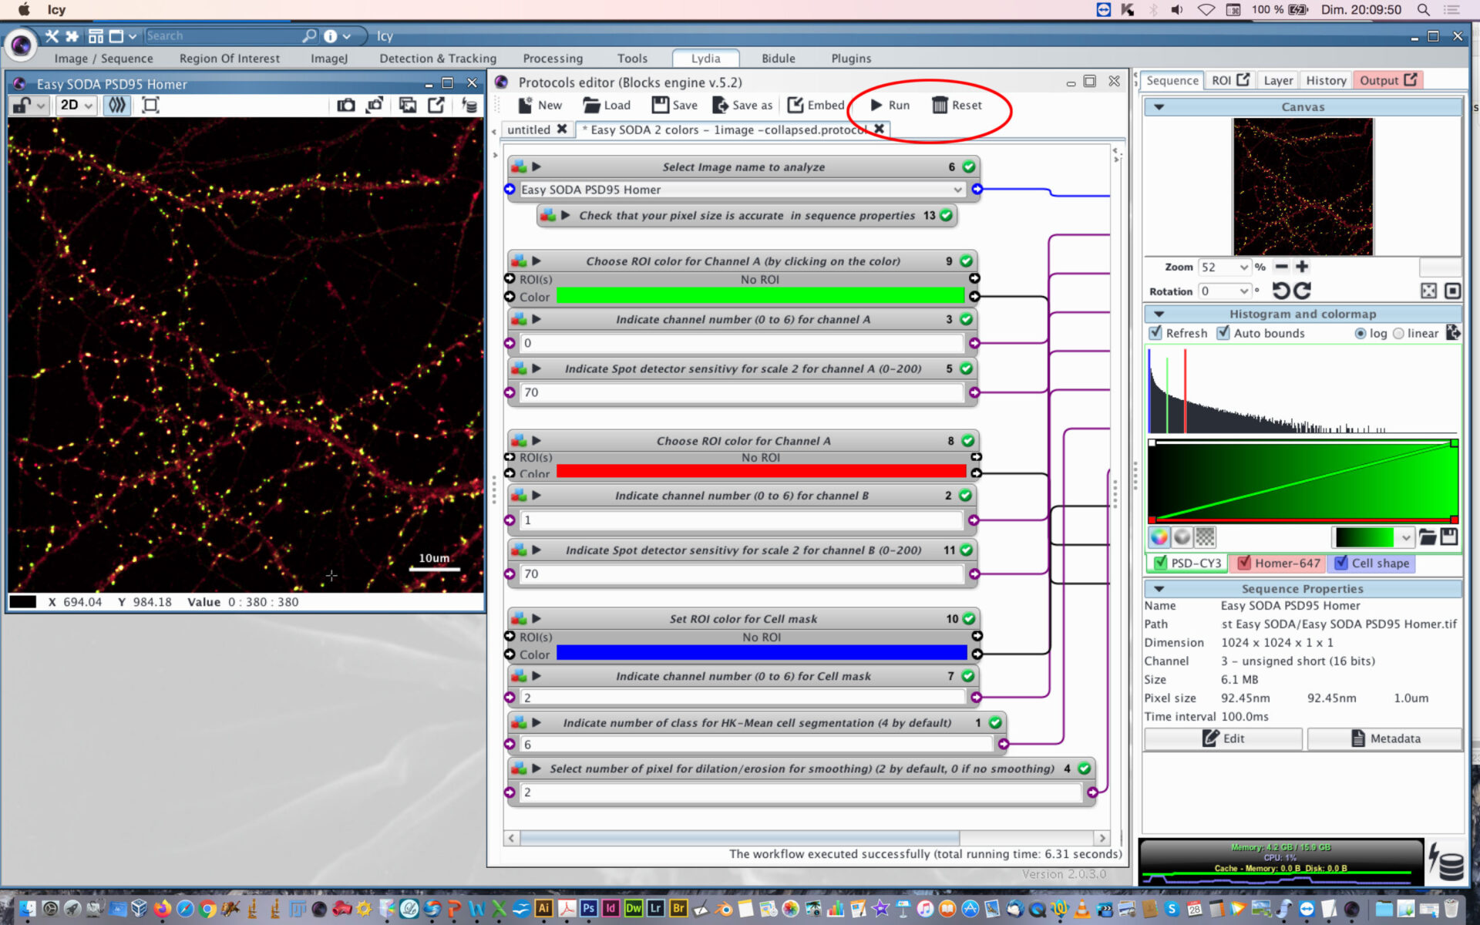Image resolution: width=1480 pixels, height=925 pixels.
Task: Click fit-to-canvas icon in viewer toolbar
Action: 150,105
